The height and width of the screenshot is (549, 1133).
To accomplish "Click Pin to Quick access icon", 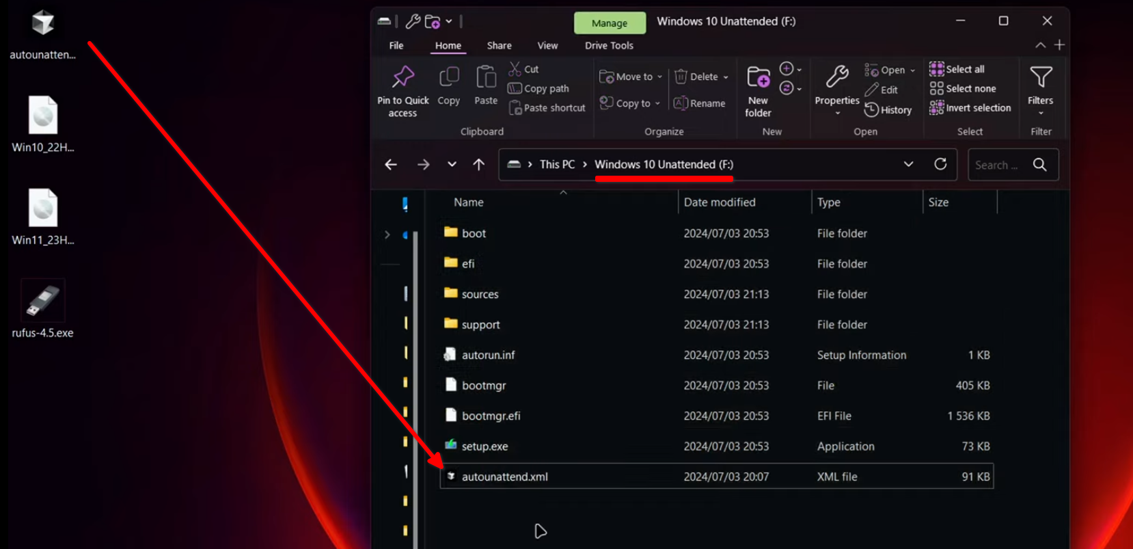I will 402,77.
